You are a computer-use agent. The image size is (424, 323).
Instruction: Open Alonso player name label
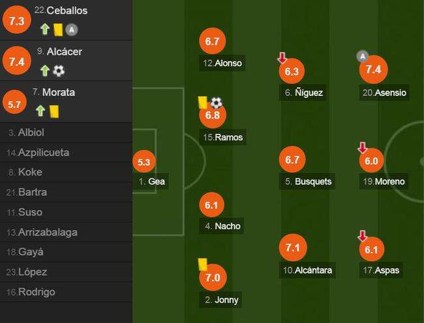[222, 63]
